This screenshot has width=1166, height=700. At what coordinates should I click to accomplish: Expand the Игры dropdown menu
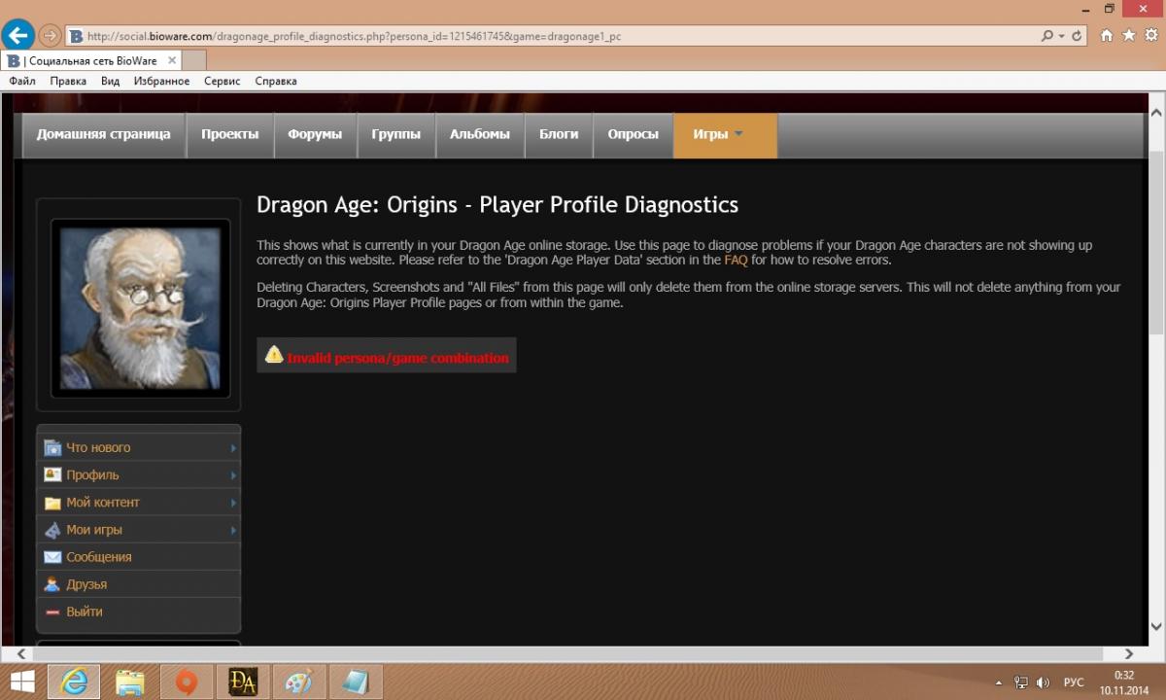coord(725,135)
